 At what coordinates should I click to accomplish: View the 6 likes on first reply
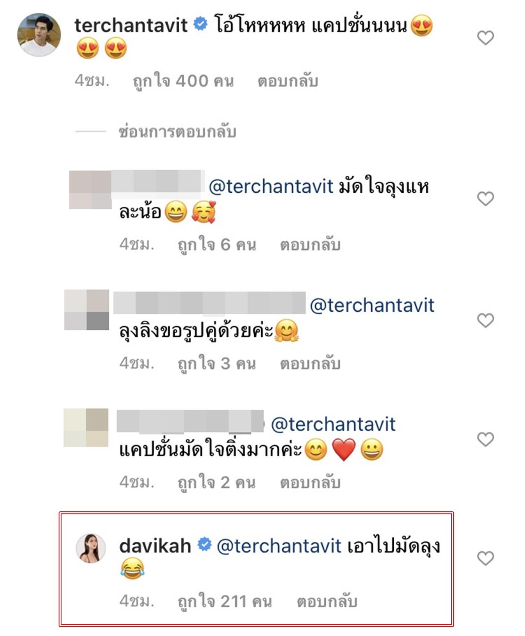click(x=217, y=245)
